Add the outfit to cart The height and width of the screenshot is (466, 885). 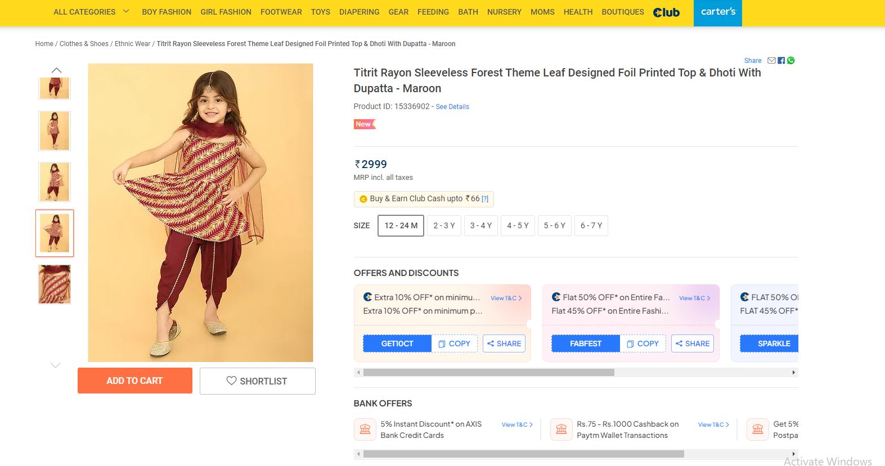(134, 381)
